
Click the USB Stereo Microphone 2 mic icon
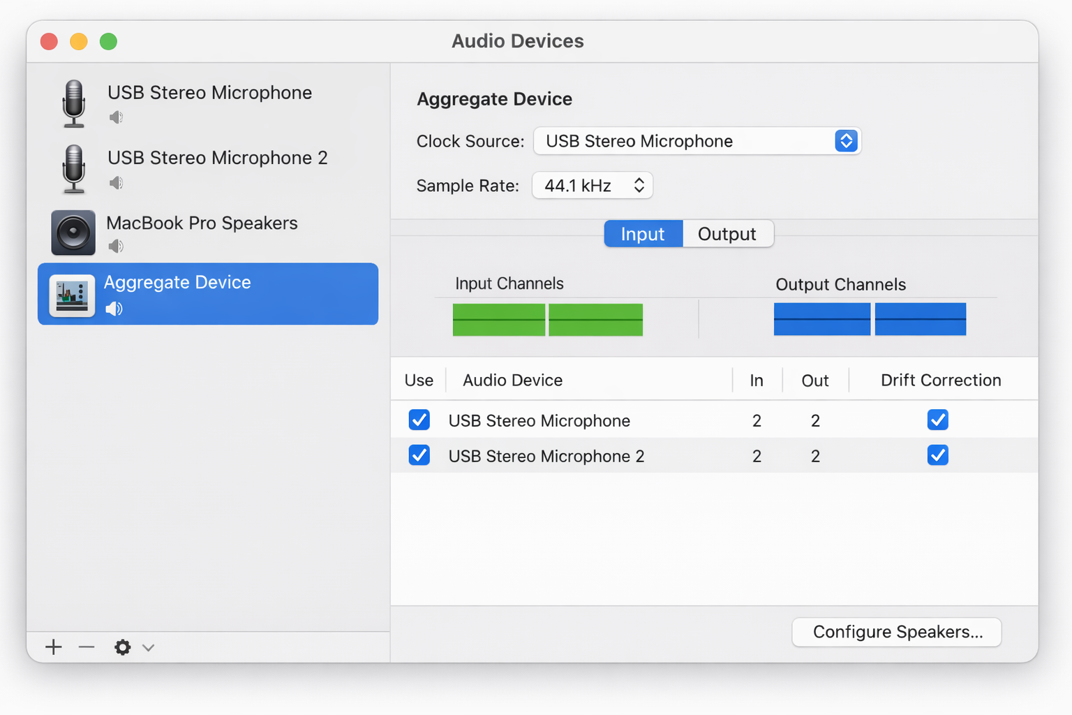click(x=74, y=169)
